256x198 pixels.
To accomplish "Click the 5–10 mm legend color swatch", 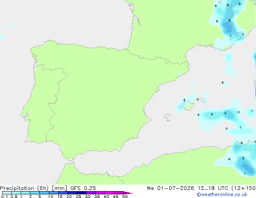I will tap(44, 193).
